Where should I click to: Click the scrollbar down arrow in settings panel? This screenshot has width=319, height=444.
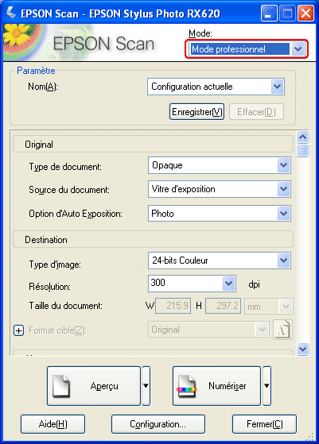[302, 349]
